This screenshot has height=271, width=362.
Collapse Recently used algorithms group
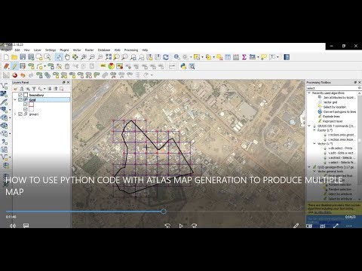click(x=309, y=93)
